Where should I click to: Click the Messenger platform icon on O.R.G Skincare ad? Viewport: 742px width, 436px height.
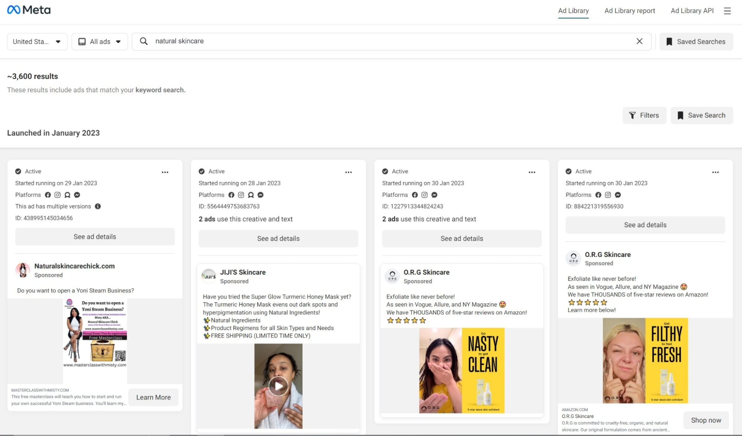point(434,195)
